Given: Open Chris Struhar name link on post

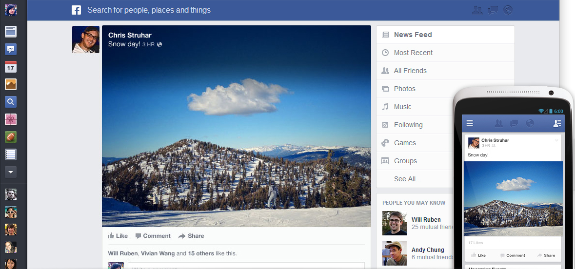Looking at the screenshot, I should coord(130,35).
